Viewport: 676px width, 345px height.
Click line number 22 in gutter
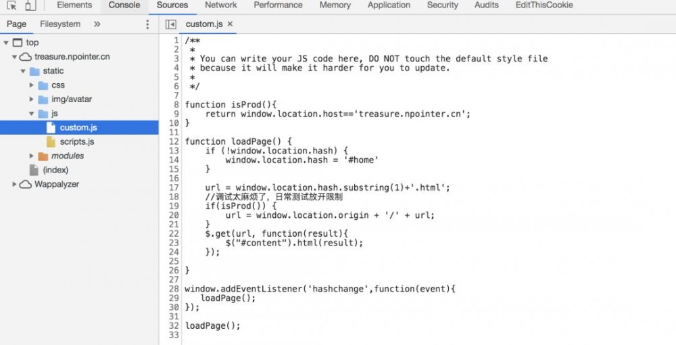coord(174,234)
